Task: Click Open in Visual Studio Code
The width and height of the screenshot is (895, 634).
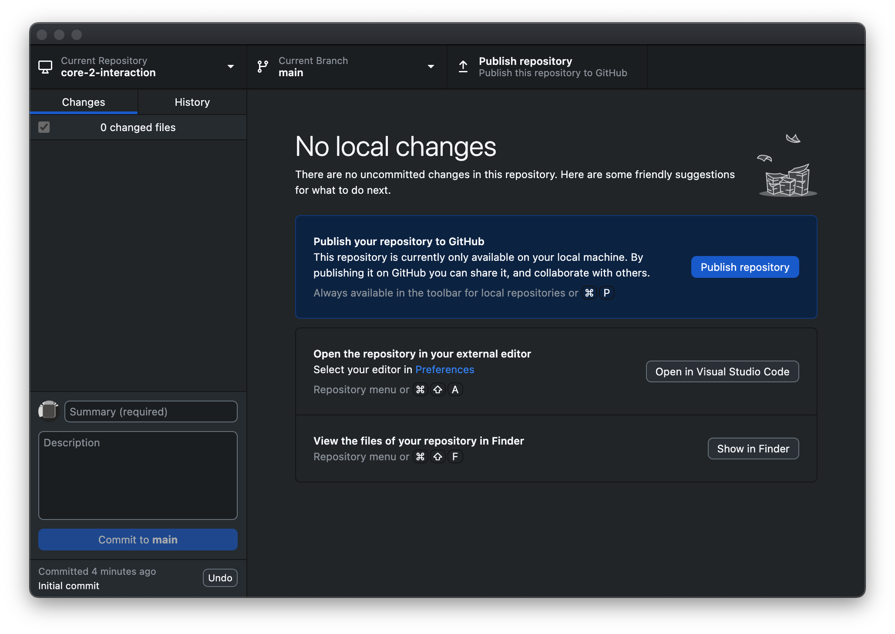Action: 722,371
